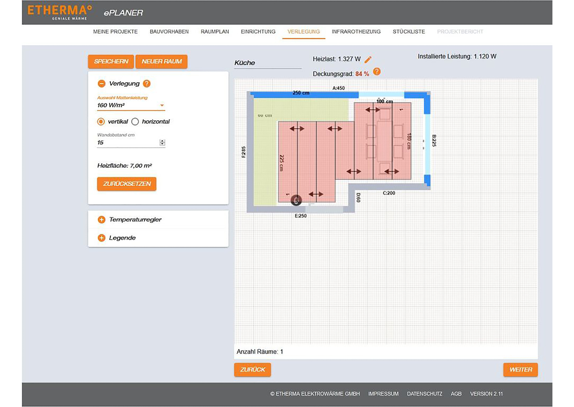Click the help icon beside Deckungsgrad
The image size is (574, 407).
point(377,72)
